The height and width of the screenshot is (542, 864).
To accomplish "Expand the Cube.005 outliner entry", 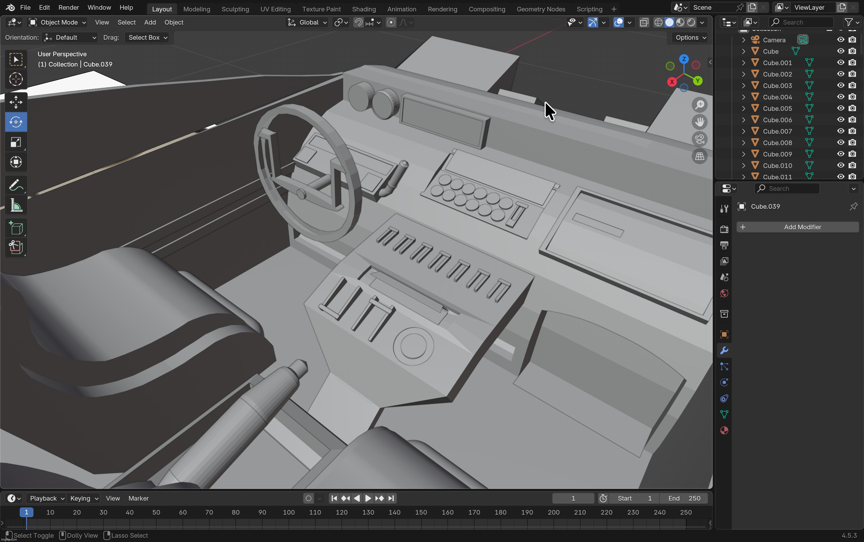I will (x=743, y=108).
